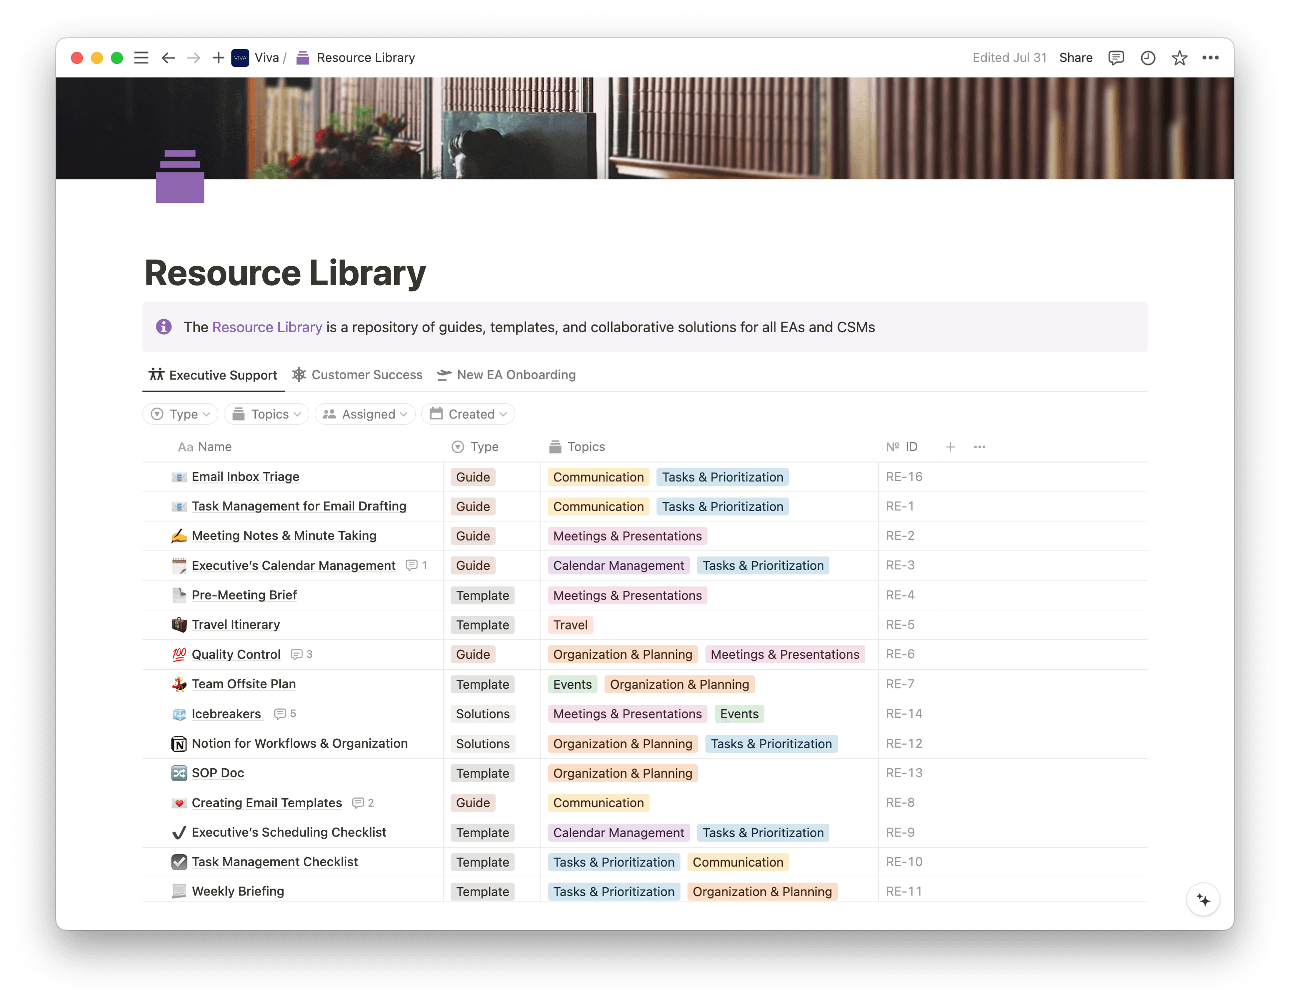View page history with the clock icon
Viewport: 1290px width, 1004px height.
pos(1148,57)
